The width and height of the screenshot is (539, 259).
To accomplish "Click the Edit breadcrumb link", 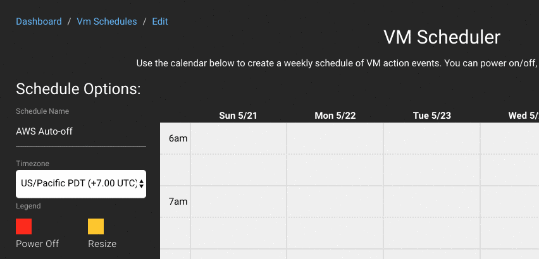I will point(160,21).
